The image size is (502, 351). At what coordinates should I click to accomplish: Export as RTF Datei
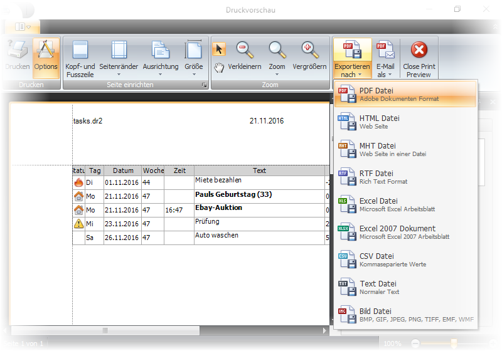pyautogui.click(x=405, y=177)
